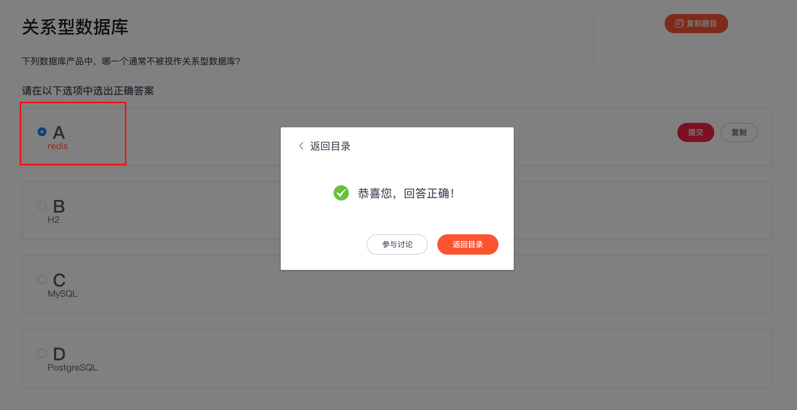
Task: Click the back chevron in the dialog header
Action: (x=301, y=146)
